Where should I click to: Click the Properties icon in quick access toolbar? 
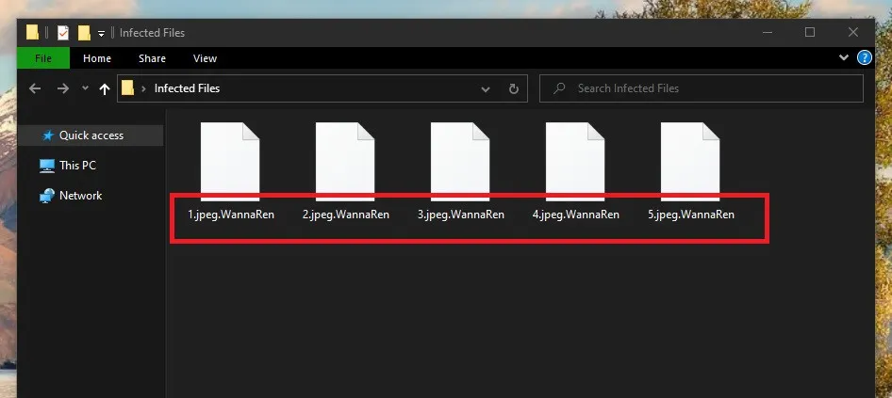(x=63, y=33)
